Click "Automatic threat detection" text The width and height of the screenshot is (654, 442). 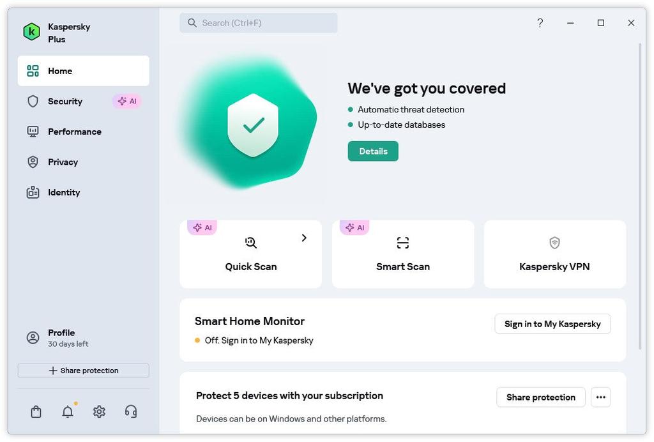point(411,110)
